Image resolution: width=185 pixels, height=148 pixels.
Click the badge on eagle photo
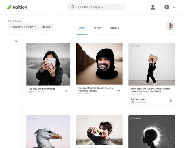[33, 119]
